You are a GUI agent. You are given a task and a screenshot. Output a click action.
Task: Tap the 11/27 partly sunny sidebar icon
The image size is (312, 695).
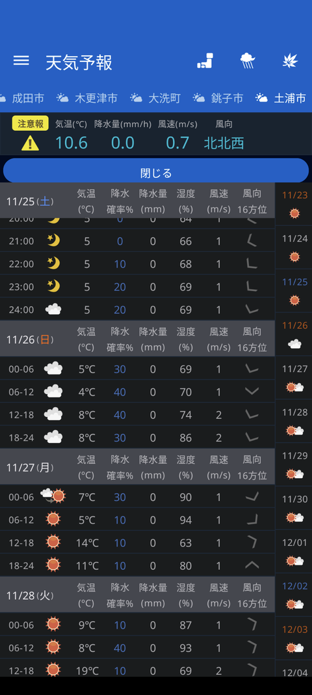tap(294, 387)
